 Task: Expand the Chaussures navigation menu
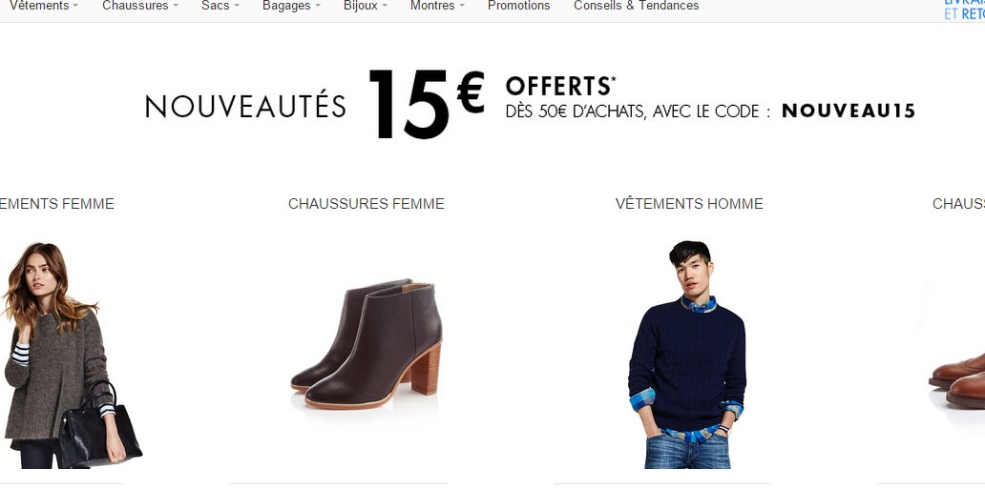click(140, 6)
